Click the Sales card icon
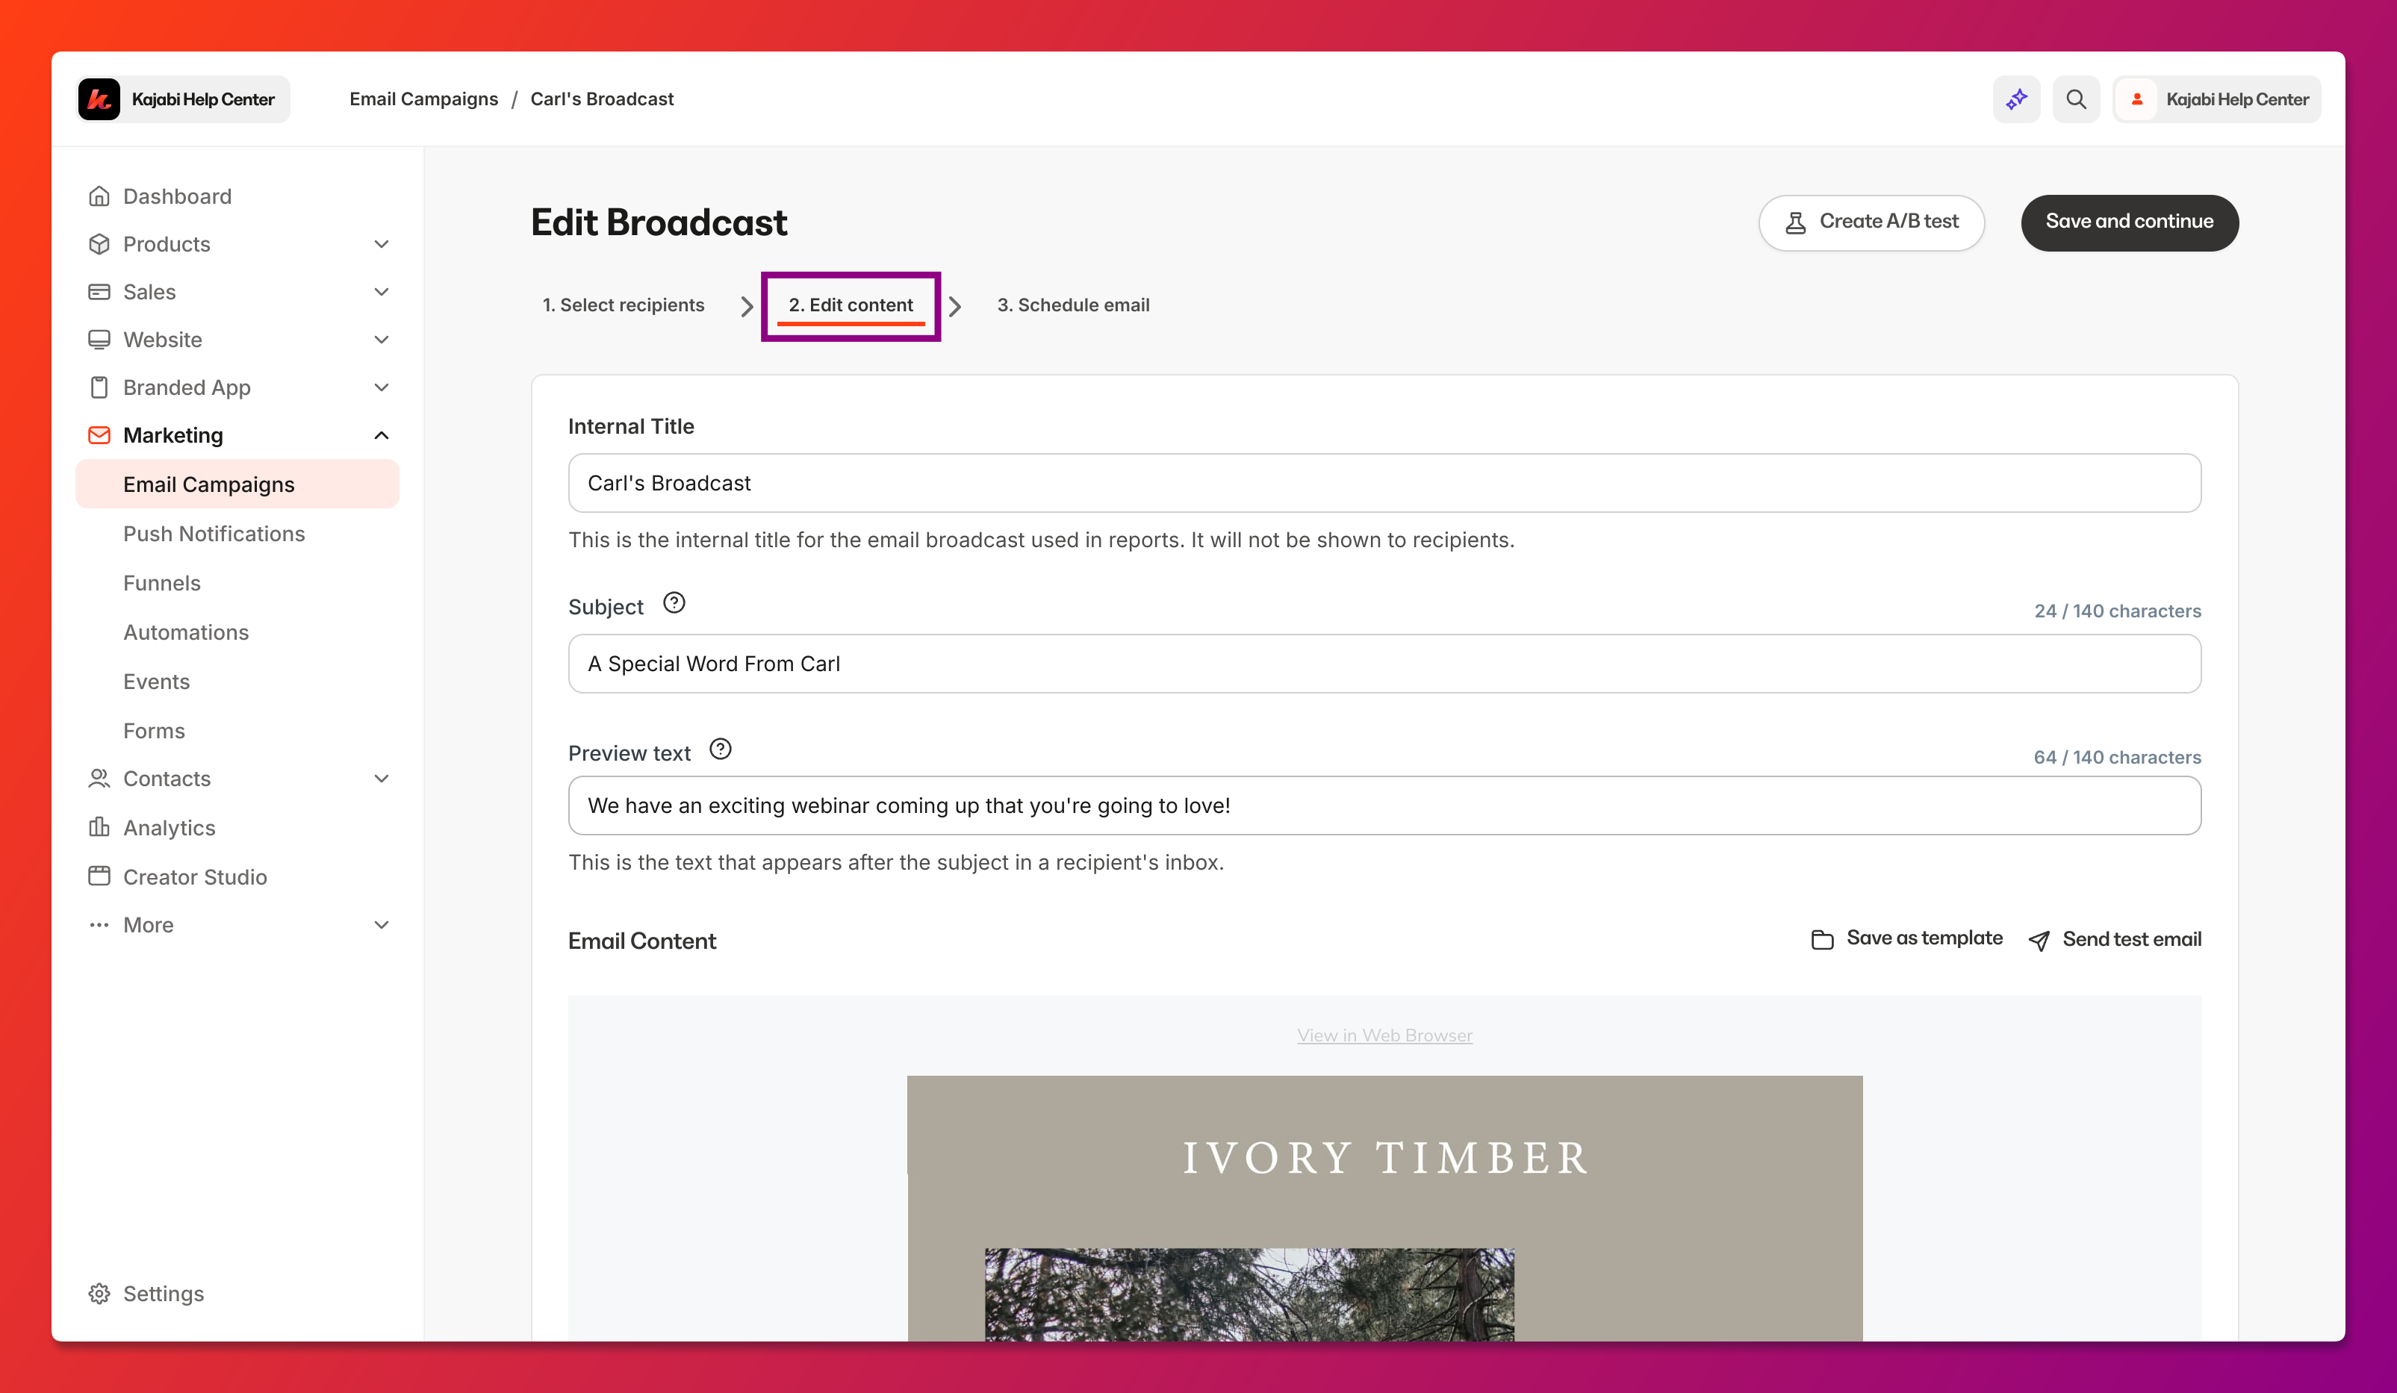2397x1393 pixels. tap(99, 292)
